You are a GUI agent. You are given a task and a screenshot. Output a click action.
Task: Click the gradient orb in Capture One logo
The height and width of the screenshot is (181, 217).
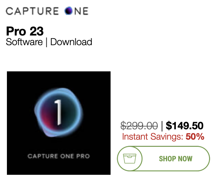68,11
